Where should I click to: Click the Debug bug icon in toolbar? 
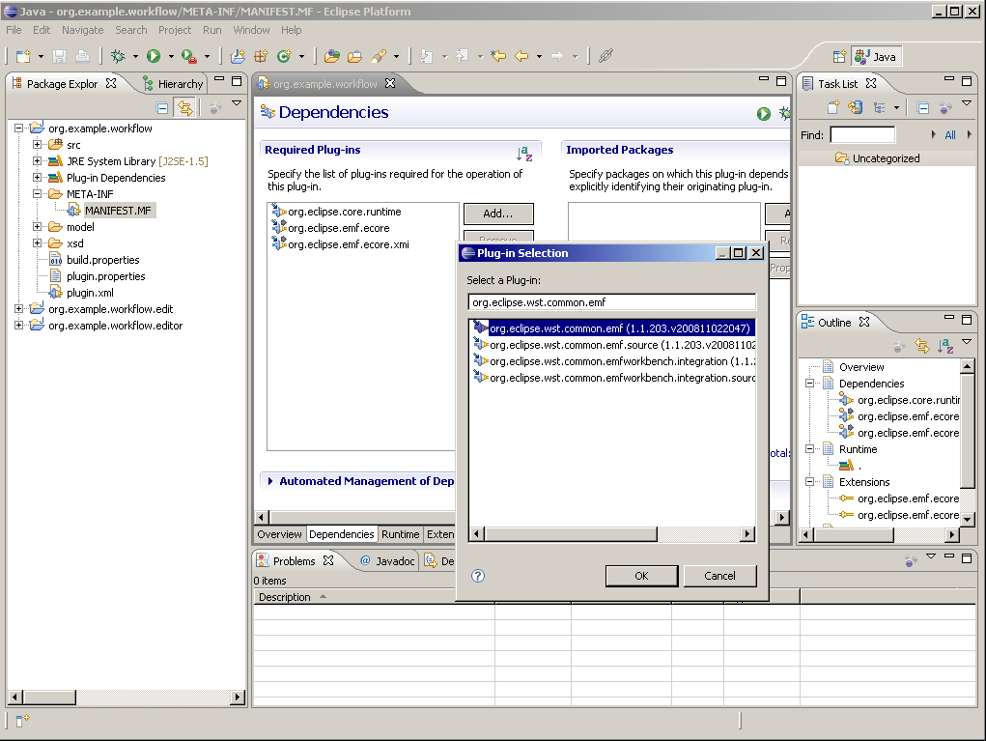(x=119, y=57)
